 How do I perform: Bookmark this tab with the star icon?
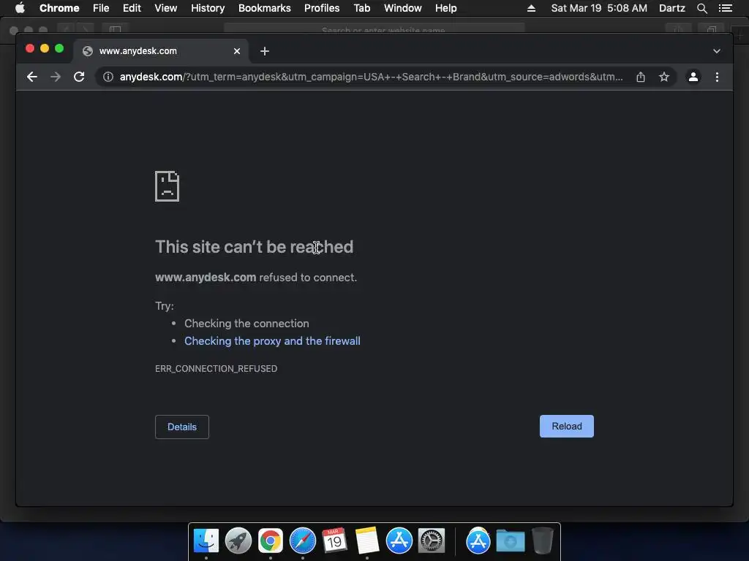tap(664, 77)
